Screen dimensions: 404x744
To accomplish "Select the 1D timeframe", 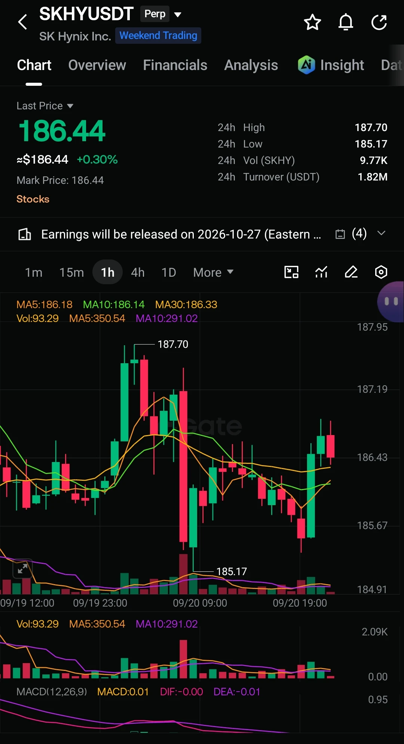I will pyautogui.click(x=169, y=272).
